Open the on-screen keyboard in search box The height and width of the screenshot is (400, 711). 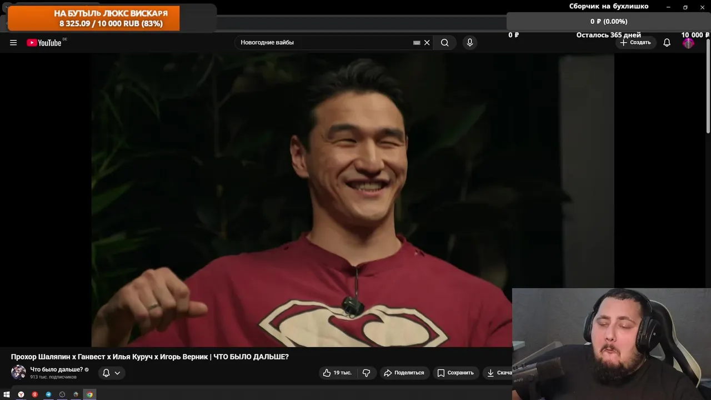tap(417, 43)
